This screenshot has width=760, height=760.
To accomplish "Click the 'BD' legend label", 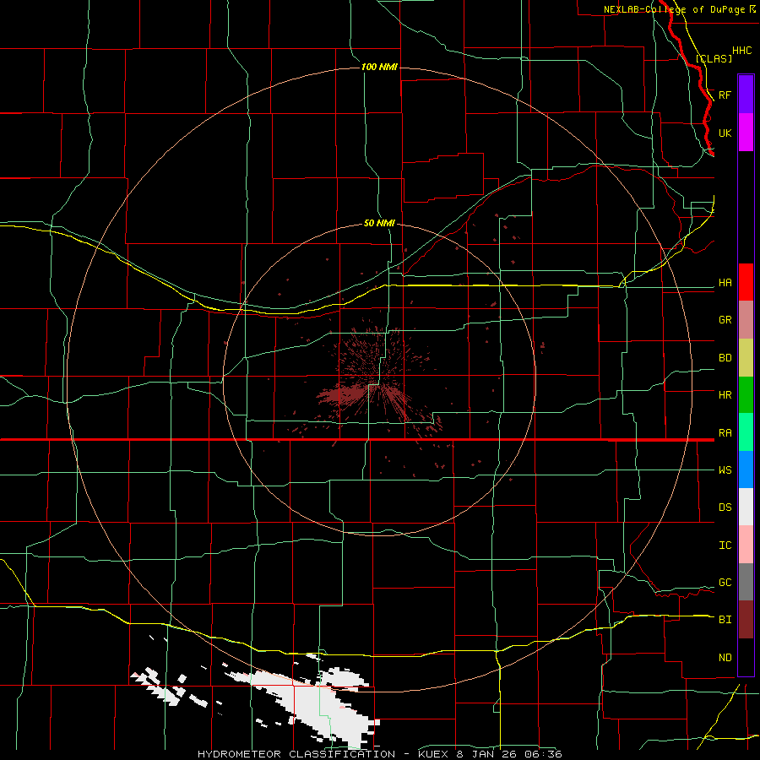I will (x=725, y=358).
